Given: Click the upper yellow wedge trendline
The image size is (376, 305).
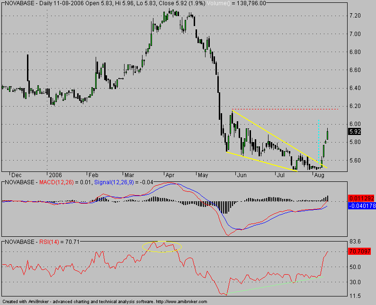Looking at the screenshot, I should point(279,139).
